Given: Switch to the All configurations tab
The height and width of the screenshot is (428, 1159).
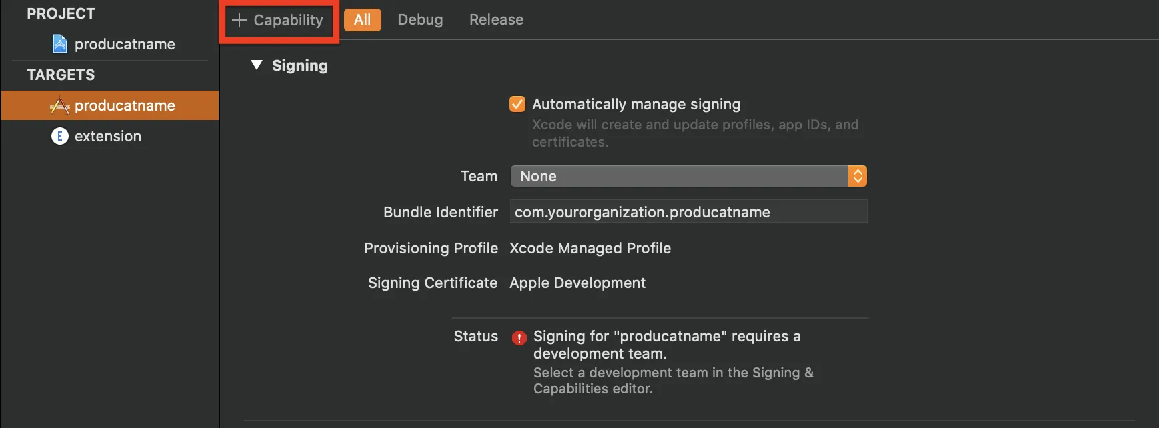Looking at the screenshot, I should pyautogui.click(x=362, y=20).
